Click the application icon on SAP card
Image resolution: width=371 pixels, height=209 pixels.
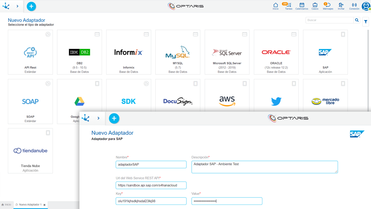(x=343, y=34)
